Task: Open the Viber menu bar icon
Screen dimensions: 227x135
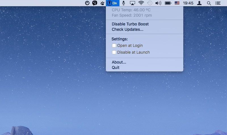Action: pos(95,3)
